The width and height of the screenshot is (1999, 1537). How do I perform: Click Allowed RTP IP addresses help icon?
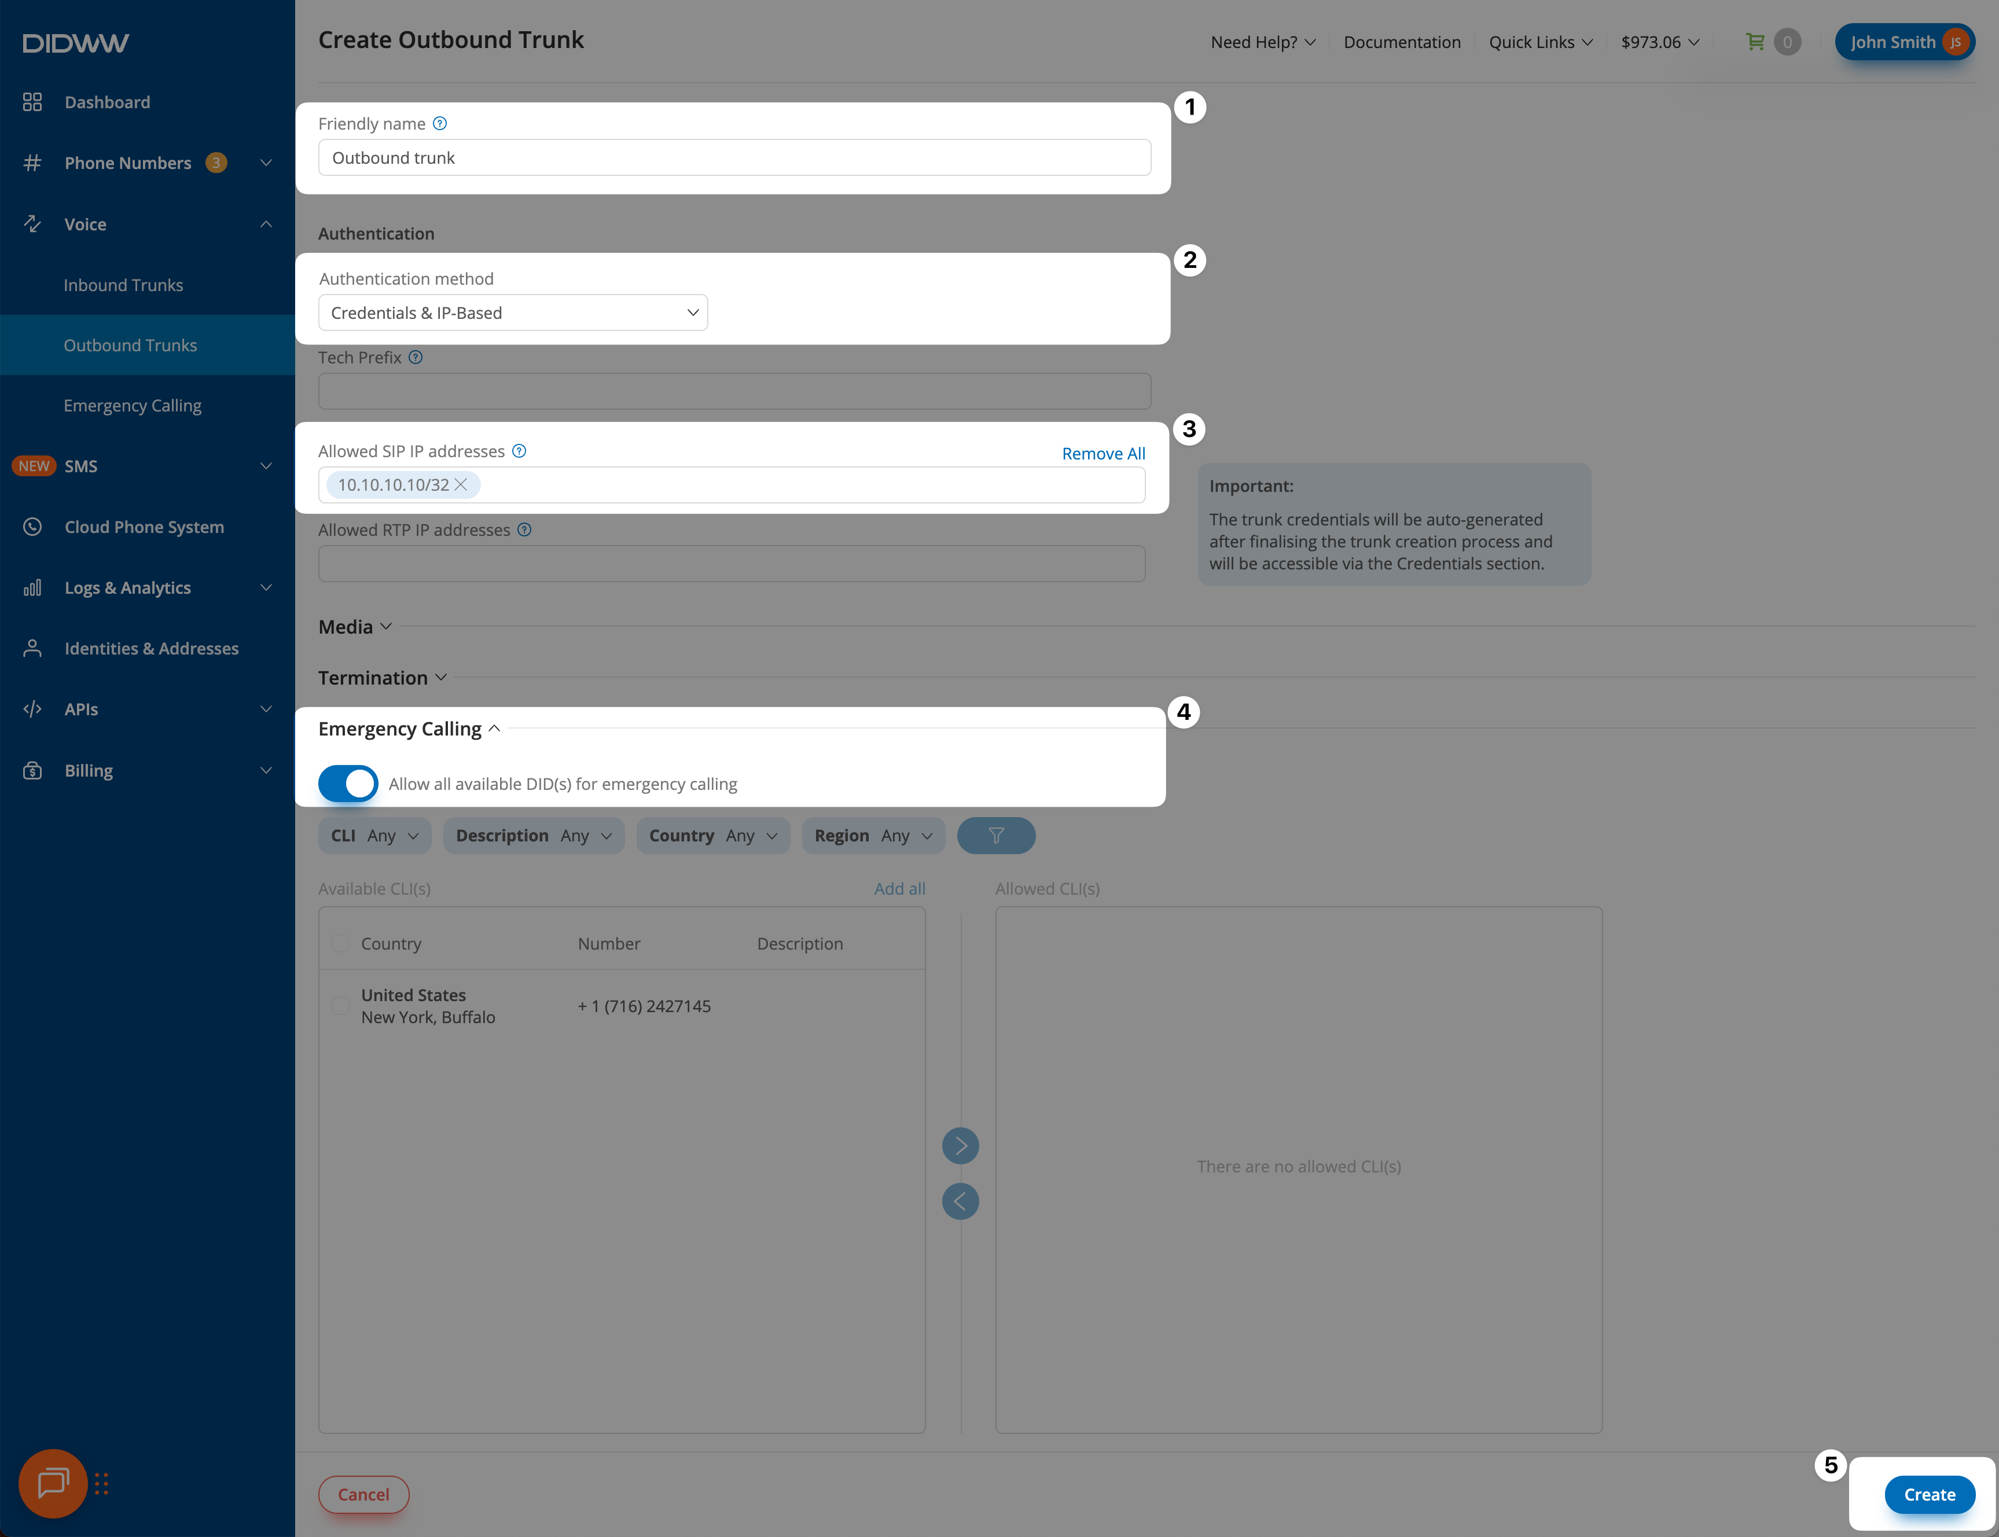tap(524, 530)
